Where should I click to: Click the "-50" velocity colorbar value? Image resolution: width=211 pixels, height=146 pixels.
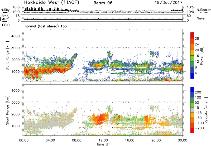198,118
